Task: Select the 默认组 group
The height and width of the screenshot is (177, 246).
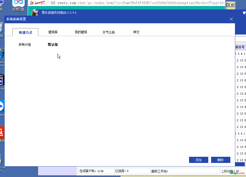Action: [53, 45]
